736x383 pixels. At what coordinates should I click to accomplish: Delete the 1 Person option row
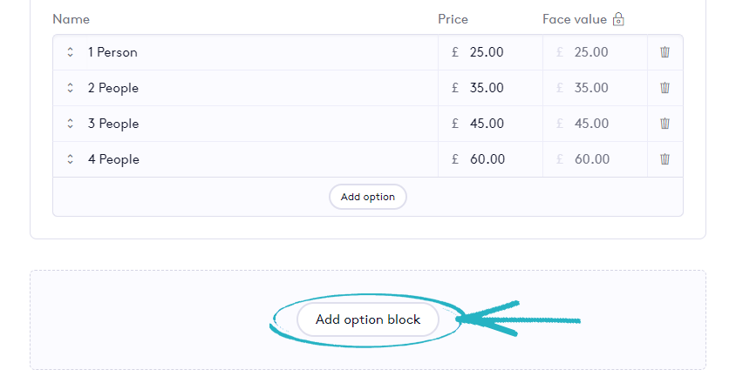pos(664,52)
